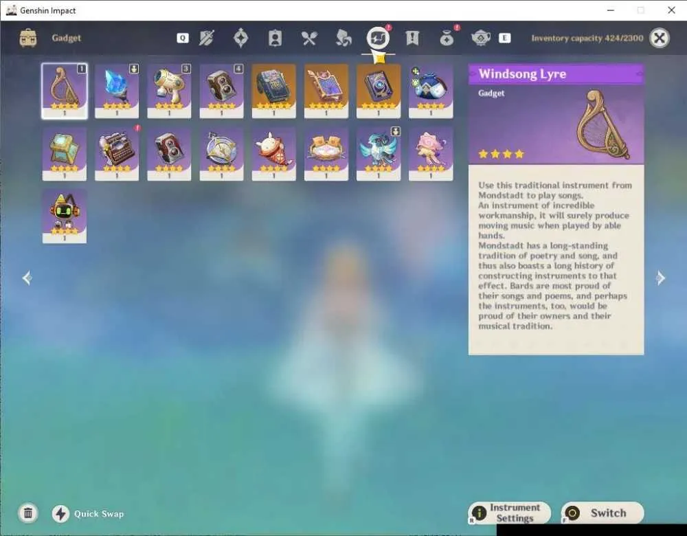Close the Genshin Impact window
This screenshot has height=536, width=687.
tap(671, 10)
